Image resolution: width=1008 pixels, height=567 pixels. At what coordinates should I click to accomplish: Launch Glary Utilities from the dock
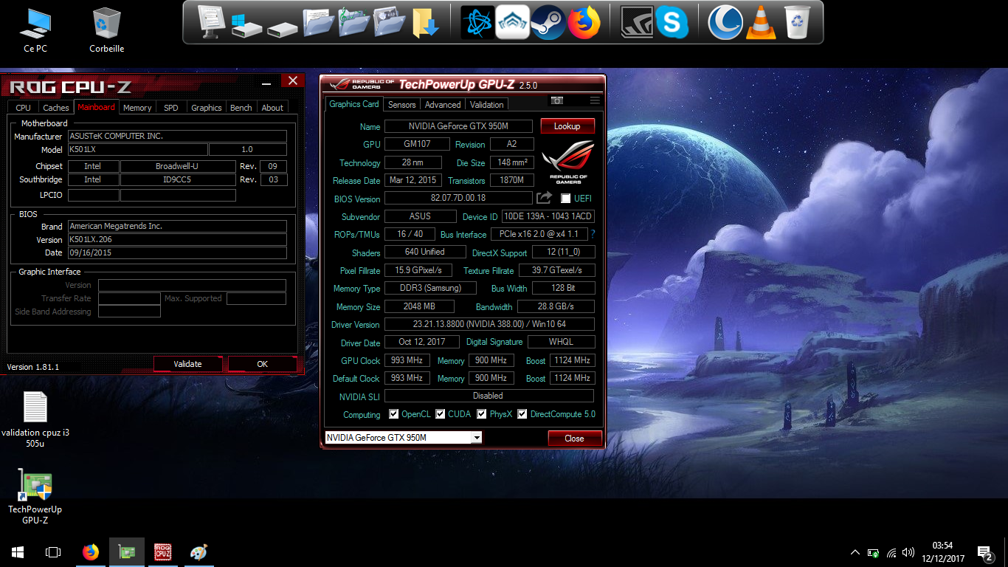coord(725,22)
